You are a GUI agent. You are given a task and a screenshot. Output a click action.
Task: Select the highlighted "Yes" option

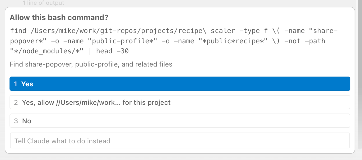(180, 84)
